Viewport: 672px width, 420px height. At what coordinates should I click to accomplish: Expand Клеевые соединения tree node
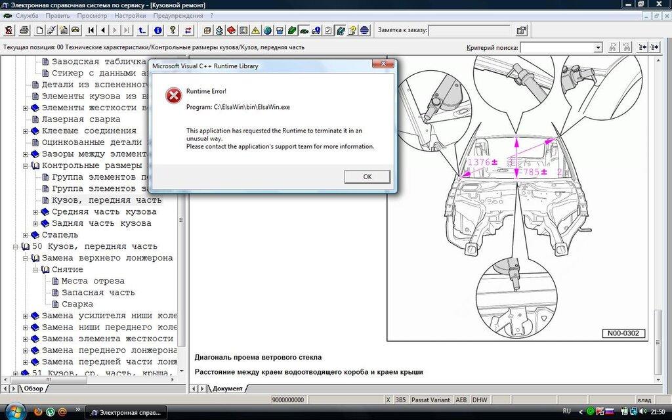tap(26, 131)
